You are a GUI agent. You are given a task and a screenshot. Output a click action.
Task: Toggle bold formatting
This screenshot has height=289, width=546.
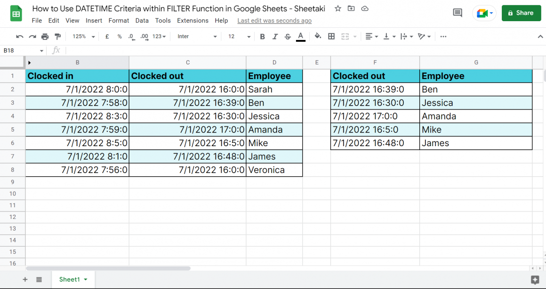[262, 36]
